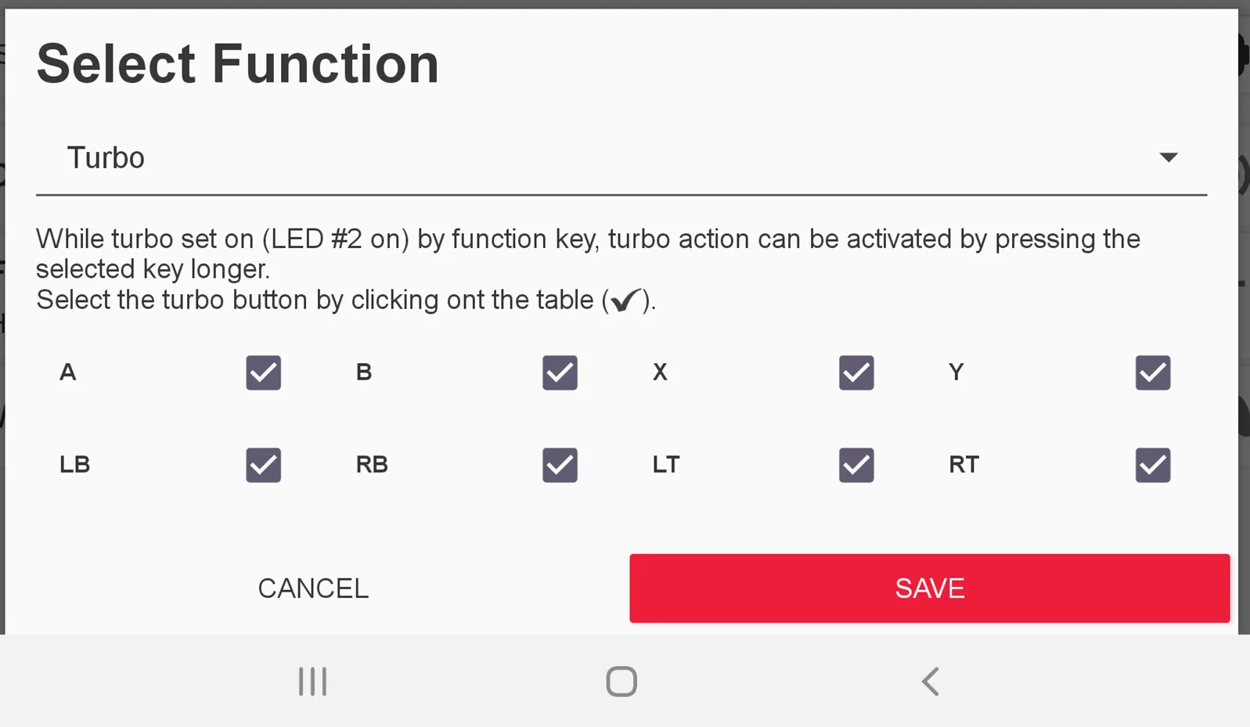Click the LB label in turbo table
The height and width of the screenshot is (727, 1250).
coord(75,465)
